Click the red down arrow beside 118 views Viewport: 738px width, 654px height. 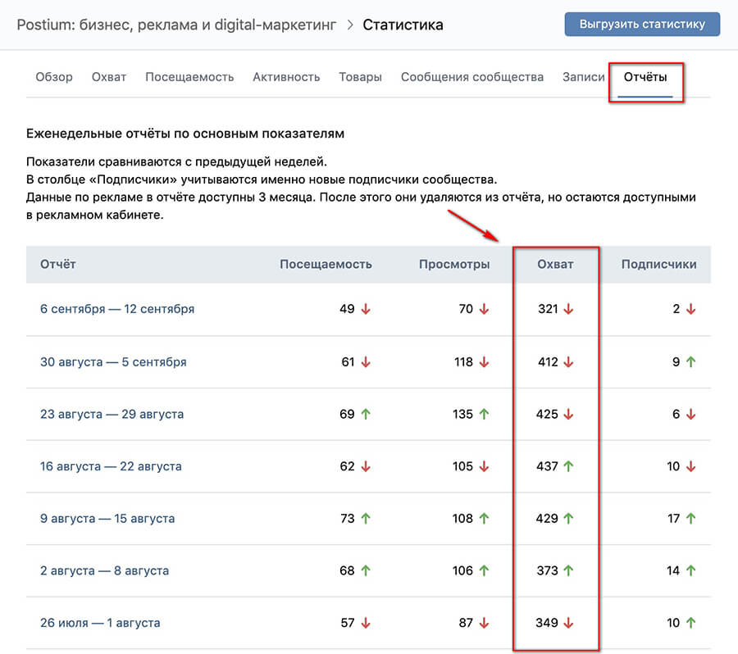pos(485,361)
